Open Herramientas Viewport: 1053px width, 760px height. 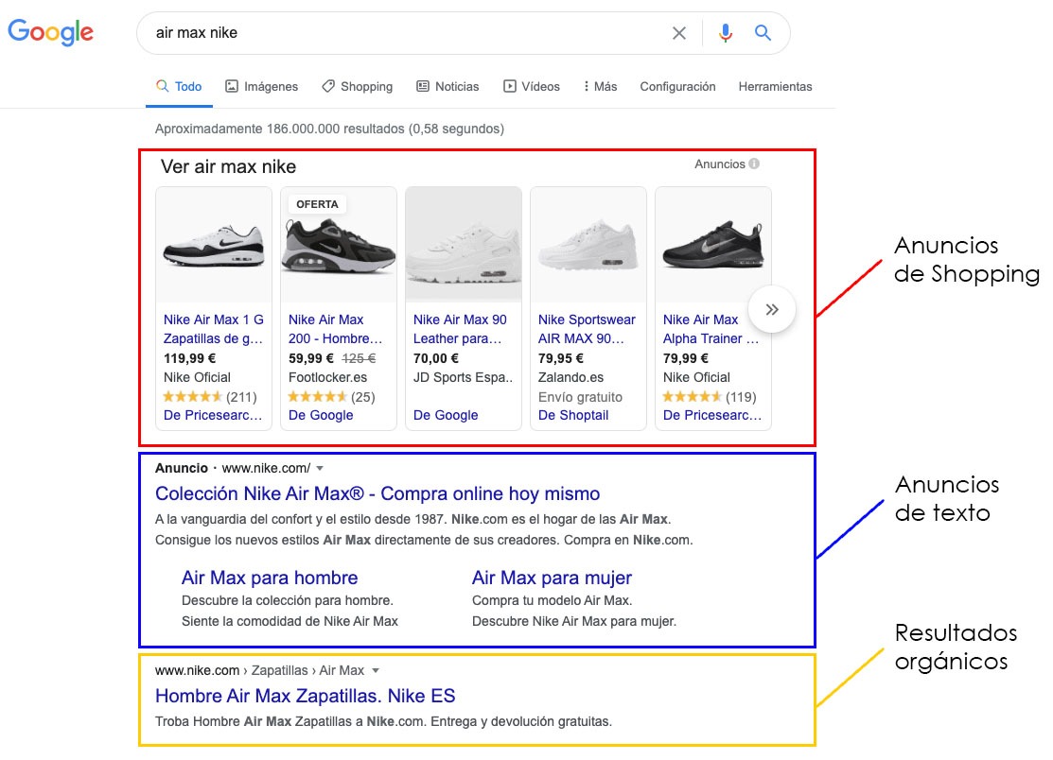coord(775,87)
